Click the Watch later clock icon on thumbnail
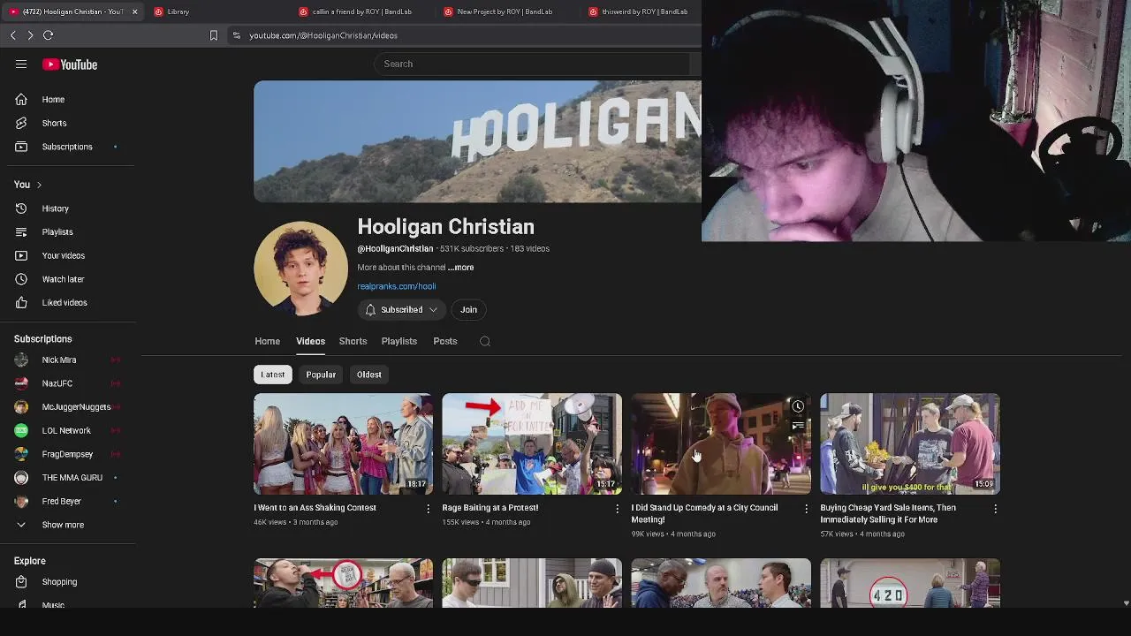This screenshot has height=636, width=1131. (798, 406)
